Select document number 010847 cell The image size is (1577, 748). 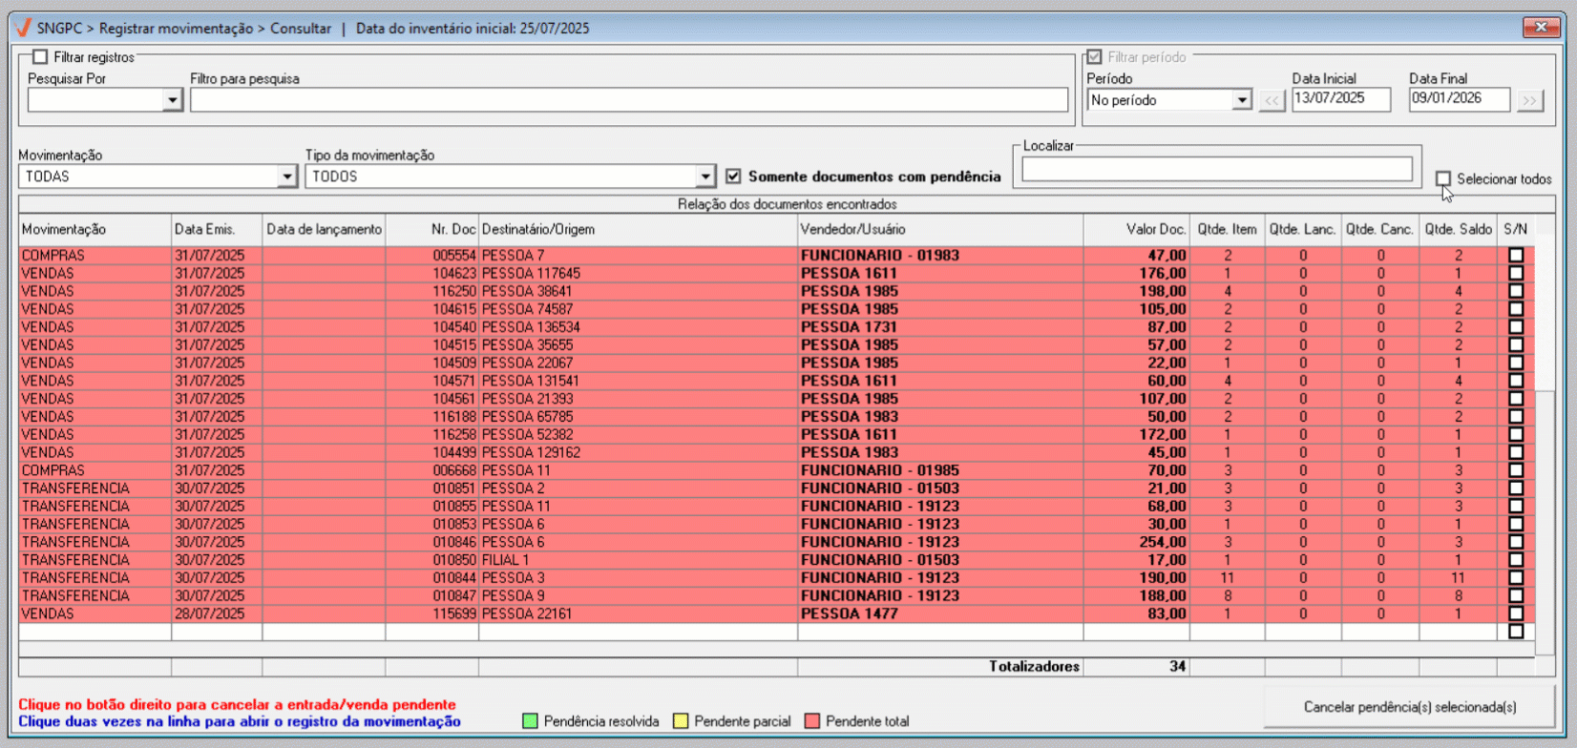coord(431,595)
